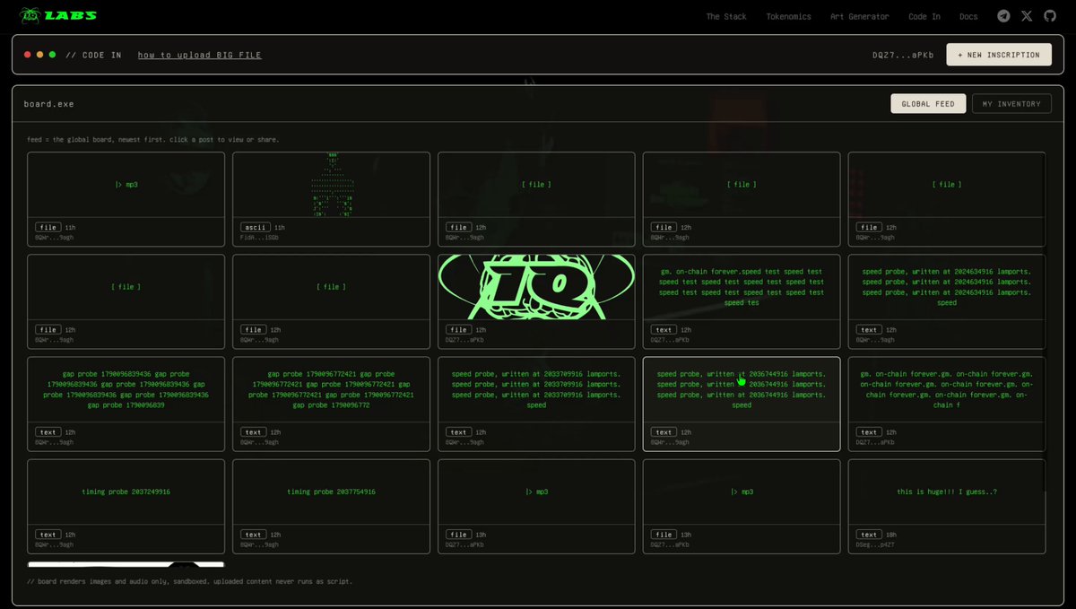Open the X social icon
The width and height of the screenshot is (1076, 609).
tap(1027, 16)
